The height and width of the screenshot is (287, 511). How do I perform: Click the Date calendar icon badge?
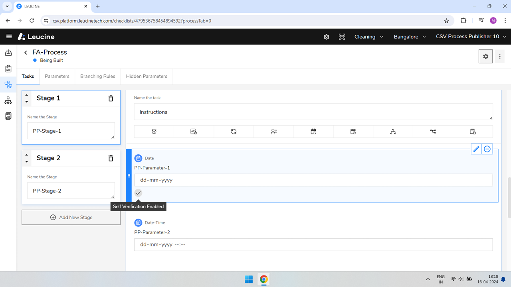[x=138, y=158]
